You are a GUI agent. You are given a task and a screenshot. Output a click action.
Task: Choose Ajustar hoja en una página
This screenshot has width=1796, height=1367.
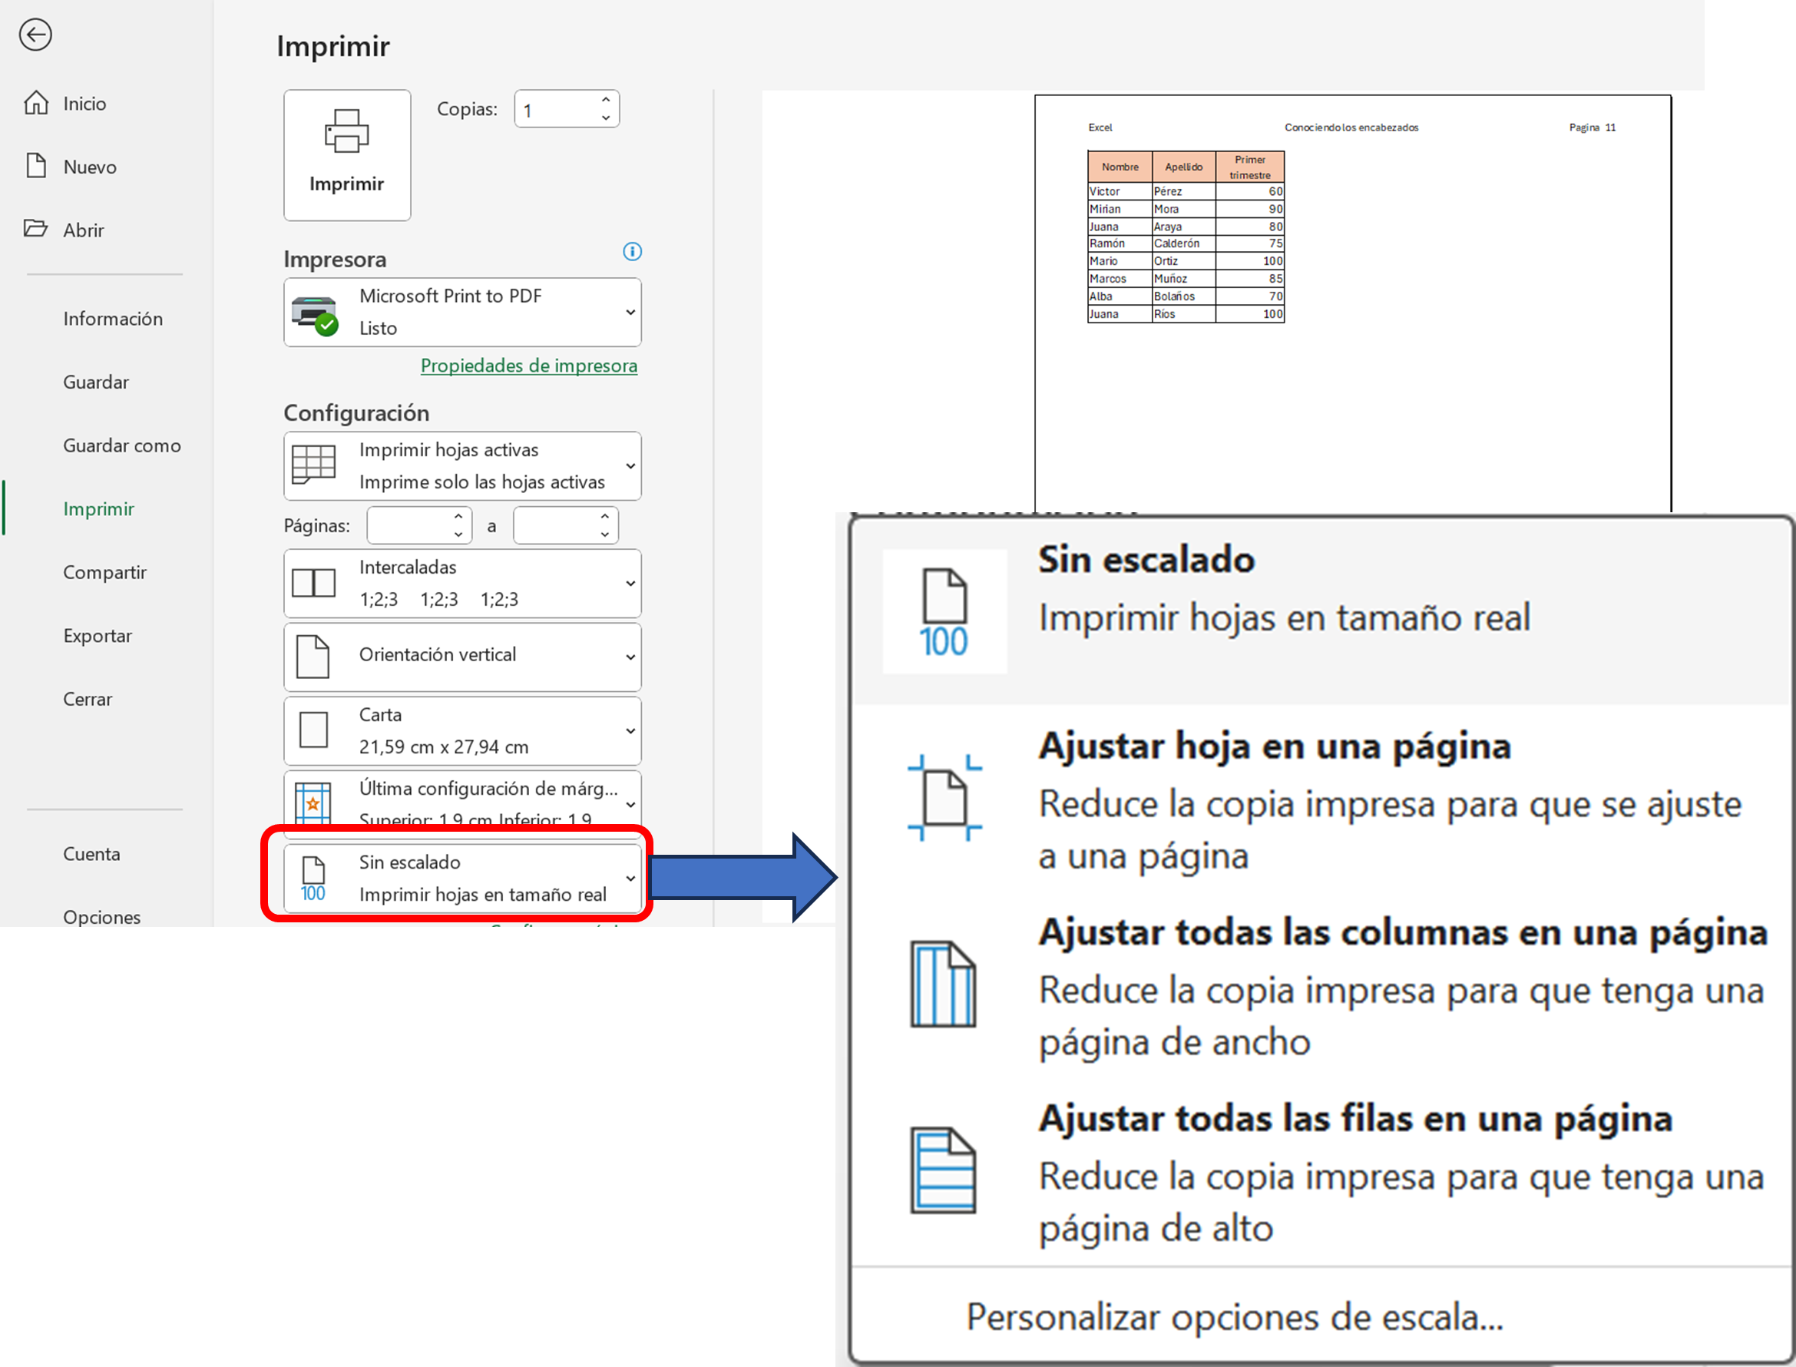pyautogui.click(x=1274, y=746)
